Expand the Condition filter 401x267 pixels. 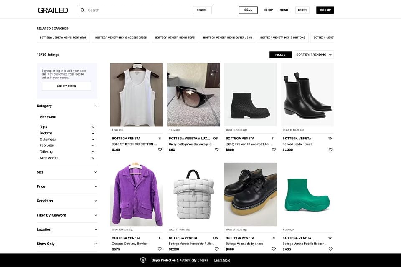pyautogui.click(x=67, y=201)
